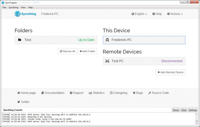This screenshot has width=200, height=127.
Task: Open the Changelog link
Action: tap(119, 93)
